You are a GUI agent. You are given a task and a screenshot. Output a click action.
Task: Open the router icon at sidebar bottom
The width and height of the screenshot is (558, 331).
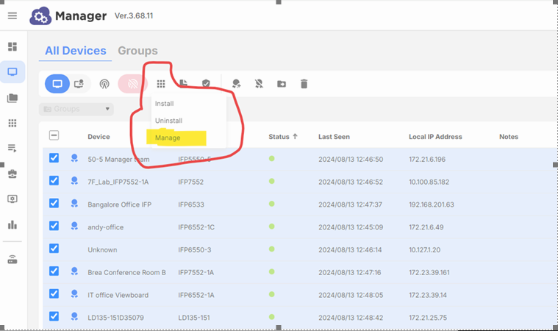(12, 260)
